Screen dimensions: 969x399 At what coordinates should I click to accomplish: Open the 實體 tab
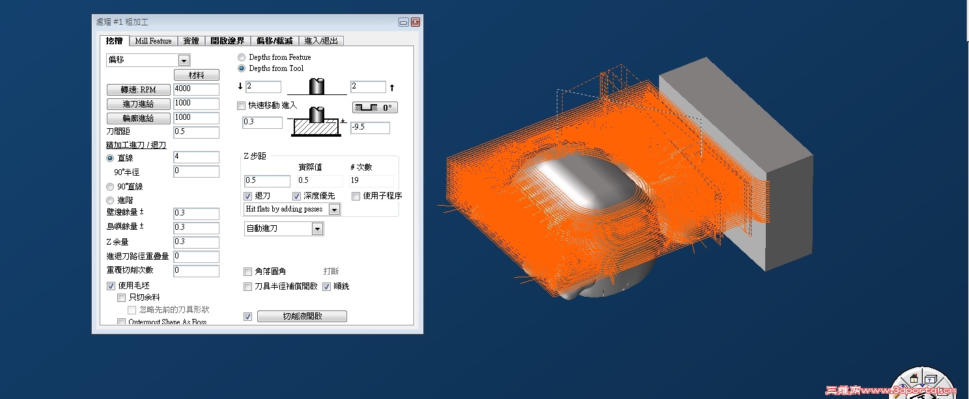[x=191, y=40]
